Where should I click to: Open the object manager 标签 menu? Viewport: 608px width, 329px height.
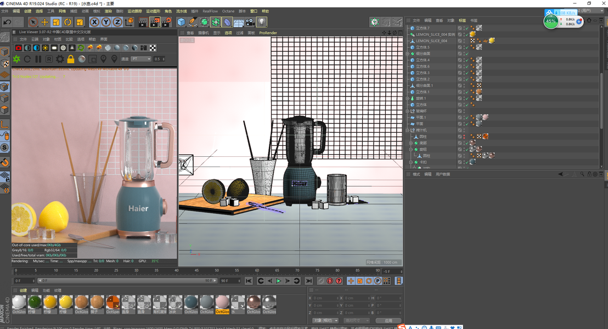pos(462,20)
